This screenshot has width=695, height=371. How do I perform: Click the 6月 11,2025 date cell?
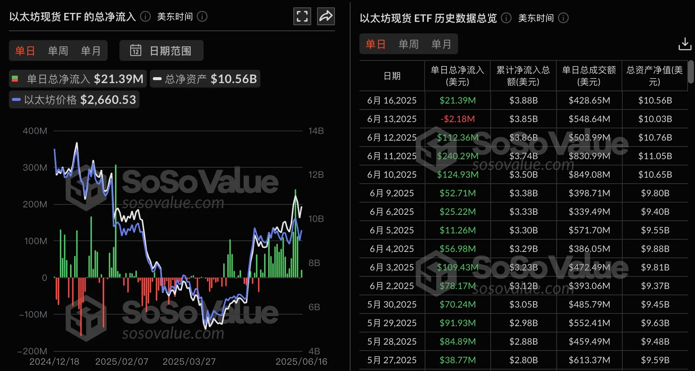click(x=392, y=156)
